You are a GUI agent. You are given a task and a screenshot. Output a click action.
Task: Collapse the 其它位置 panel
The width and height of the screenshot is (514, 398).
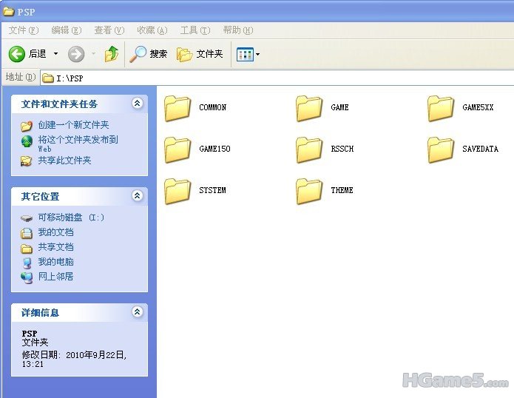[138, 196]
